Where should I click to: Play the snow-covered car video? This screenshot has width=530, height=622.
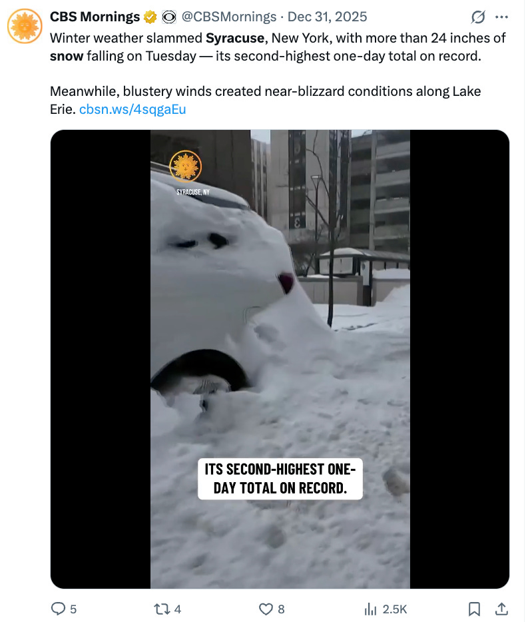(x=280, y=359)
